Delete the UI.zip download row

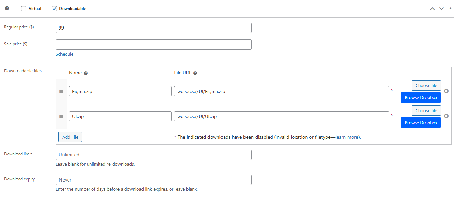[446, 116]
